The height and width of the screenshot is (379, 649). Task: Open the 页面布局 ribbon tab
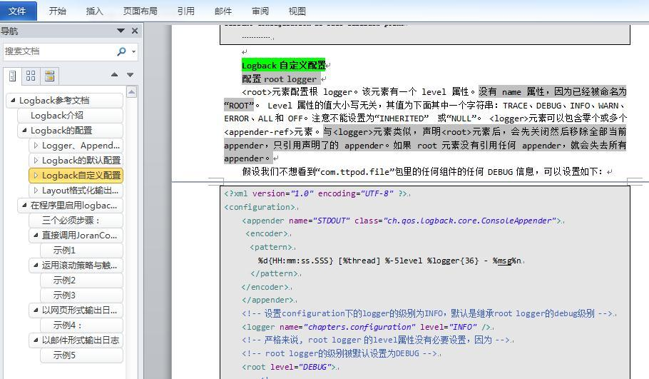point(140,11)
